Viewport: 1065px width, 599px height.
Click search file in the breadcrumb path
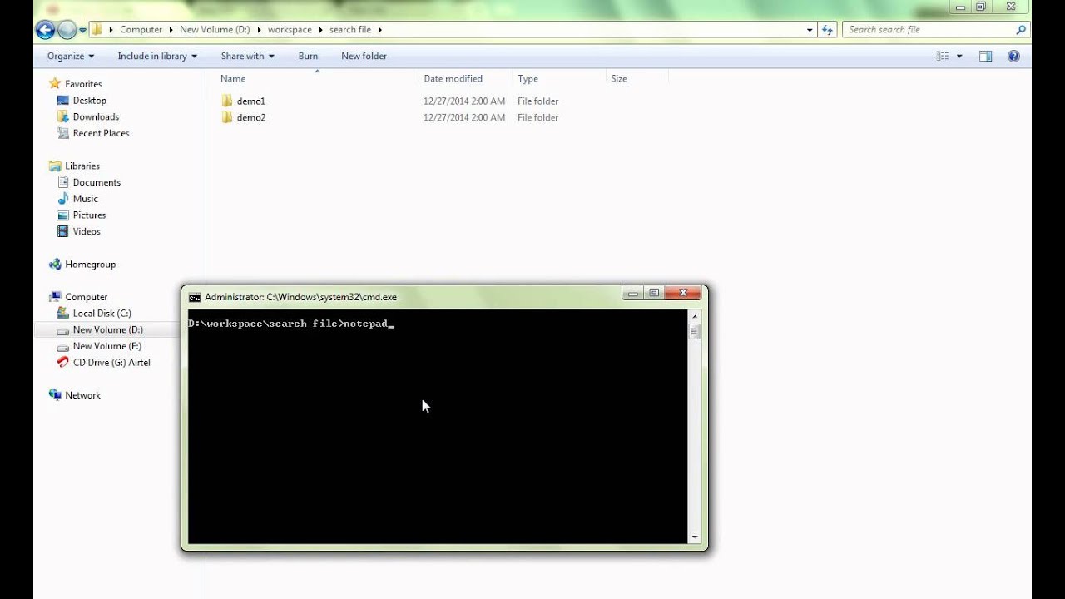point(350,30)
